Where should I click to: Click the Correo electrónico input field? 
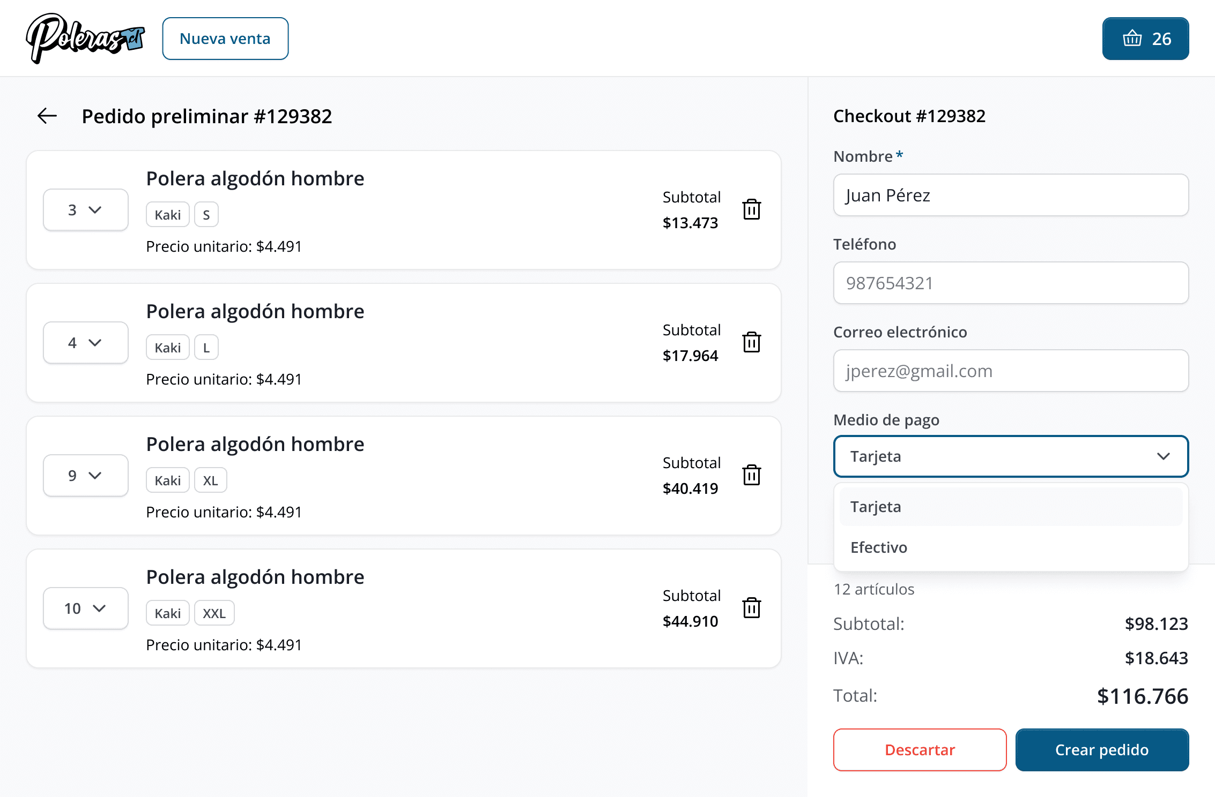[1011, 371]
